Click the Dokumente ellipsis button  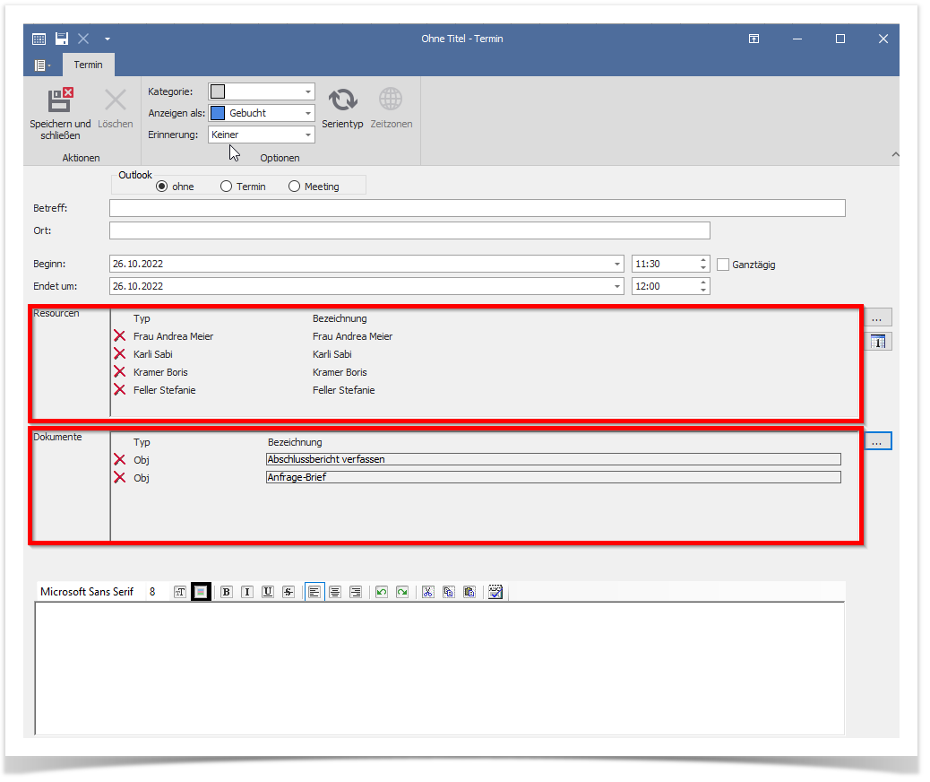[877, 441]
